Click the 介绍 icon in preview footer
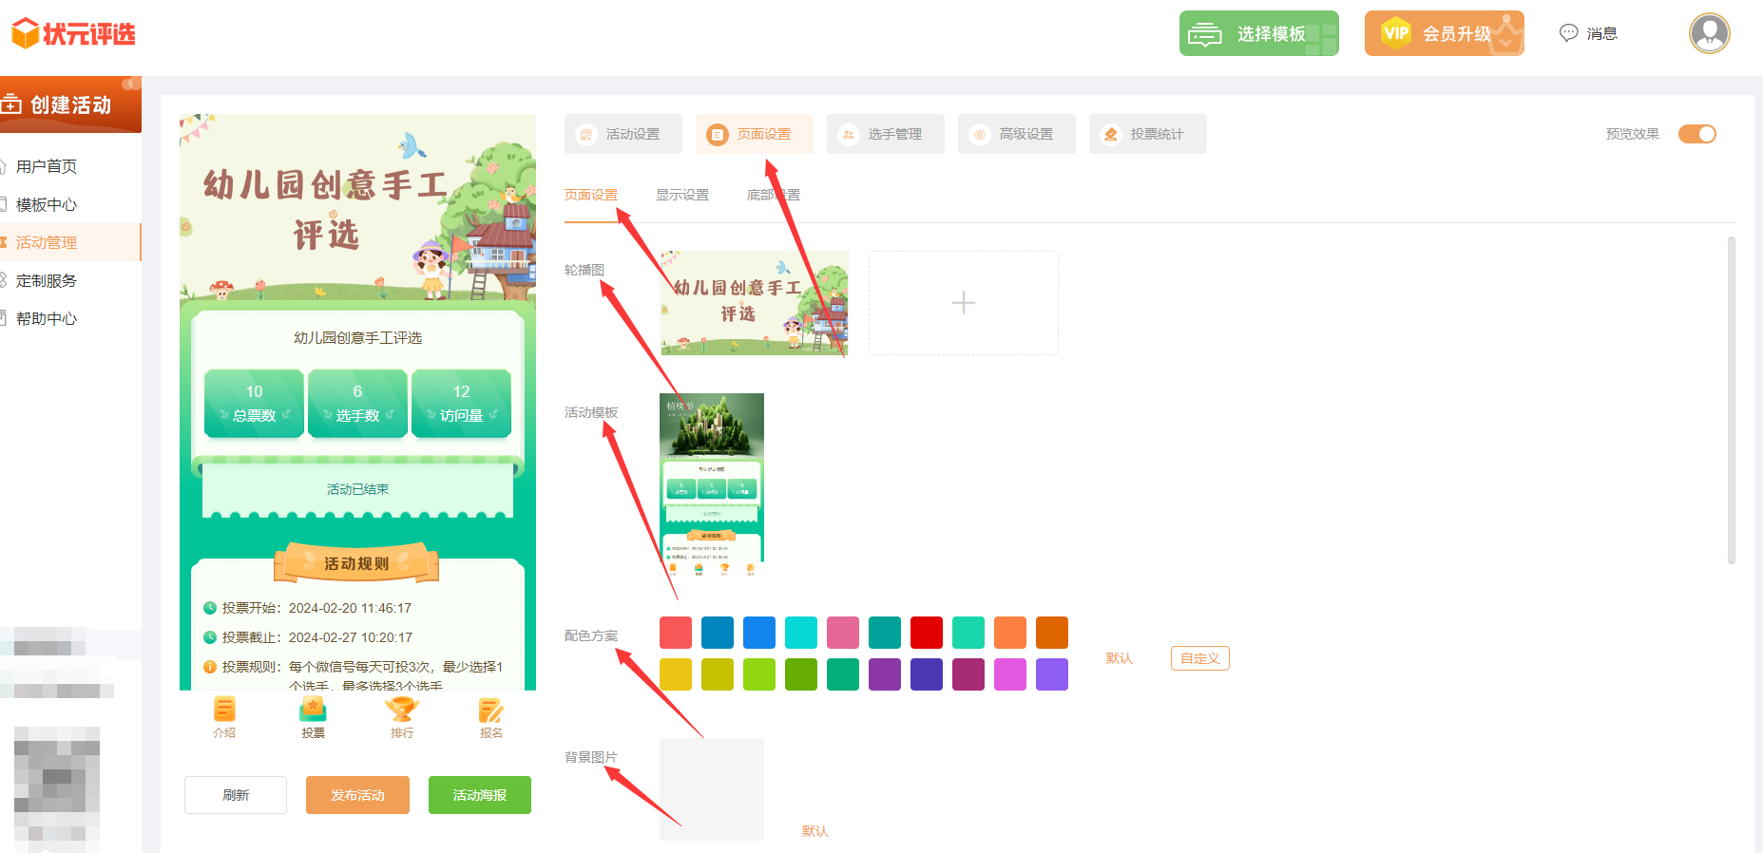Viewport: 1763px width, 853px height. point(224,711)
